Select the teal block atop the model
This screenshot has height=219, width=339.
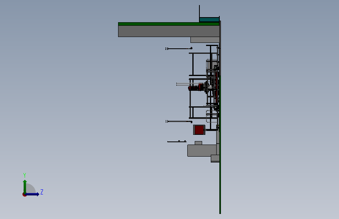tap(209, 20)
